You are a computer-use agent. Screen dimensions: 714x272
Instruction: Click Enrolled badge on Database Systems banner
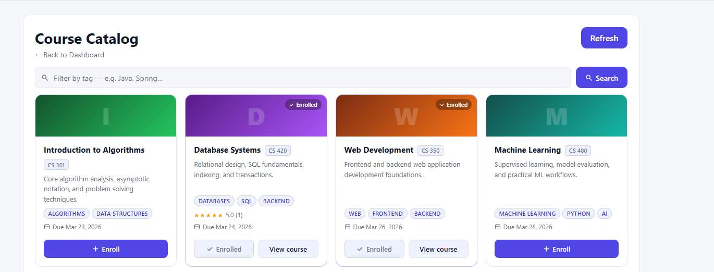[303, 105]
